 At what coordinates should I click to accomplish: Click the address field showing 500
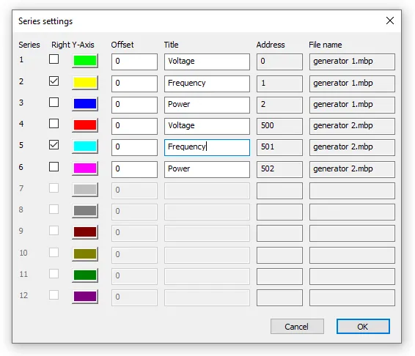[279, 126]
